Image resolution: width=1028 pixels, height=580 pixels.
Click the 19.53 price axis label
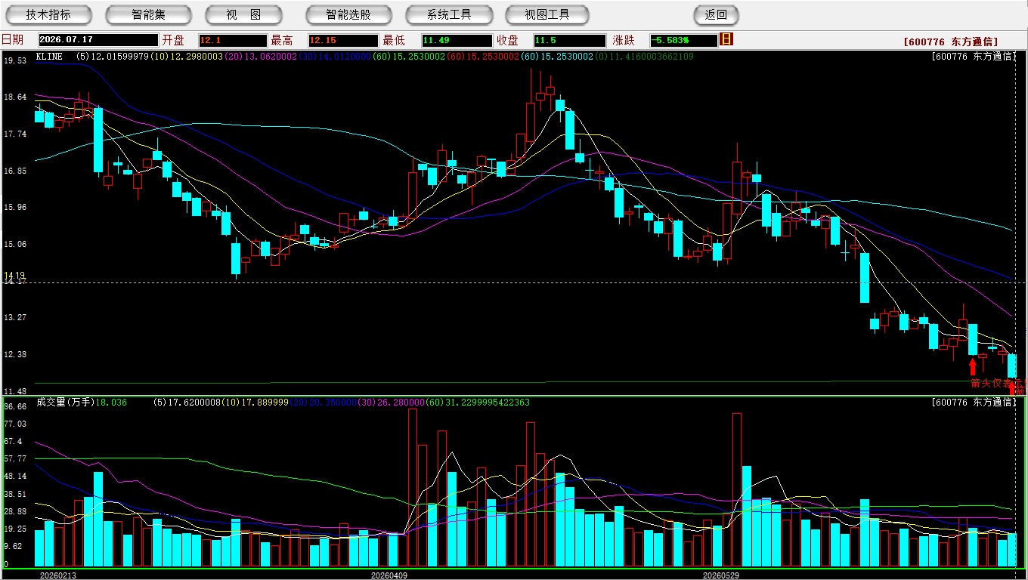click(x=15, y=60)
